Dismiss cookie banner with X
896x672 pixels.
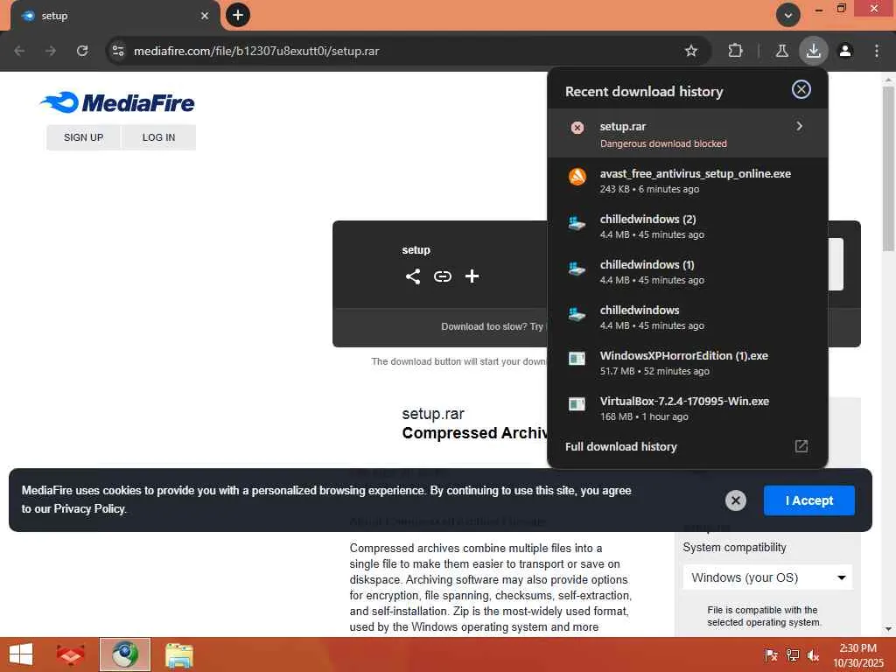click(x=735, y=500)
